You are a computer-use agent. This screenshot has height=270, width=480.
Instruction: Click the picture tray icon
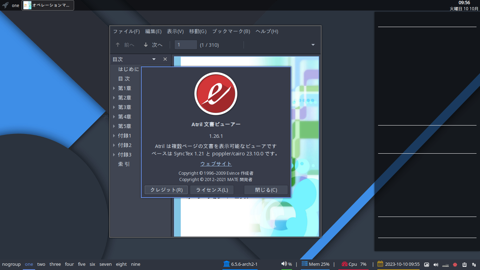(427, 265)
